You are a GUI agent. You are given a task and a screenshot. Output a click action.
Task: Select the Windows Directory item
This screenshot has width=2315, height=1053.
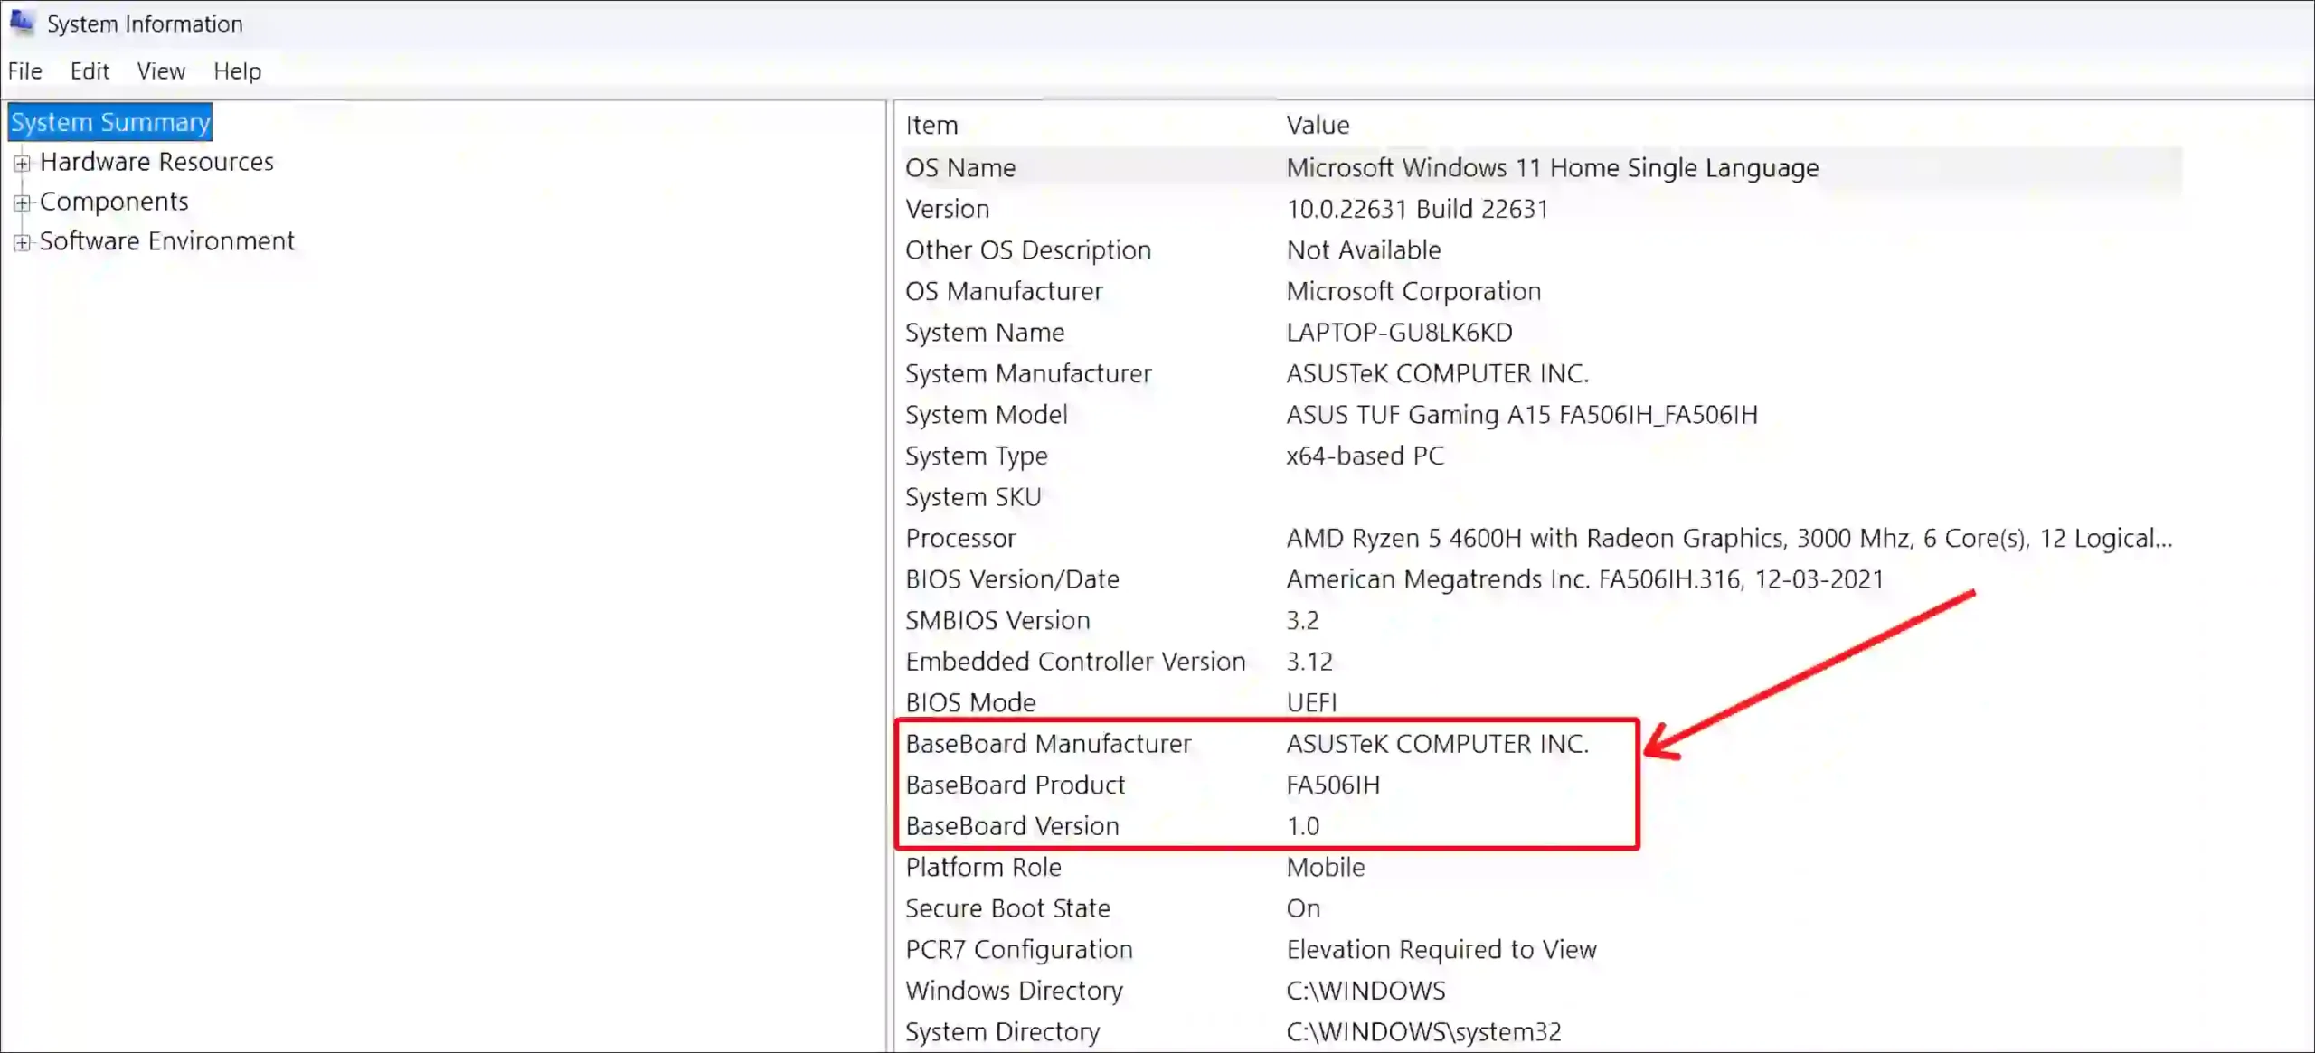(1014, 991)
